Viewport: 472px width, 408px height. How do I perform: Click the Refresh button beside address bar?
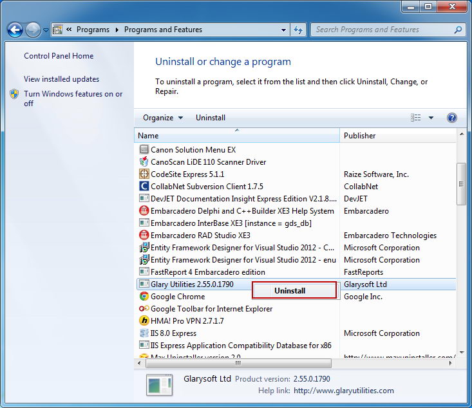(298, 30)
